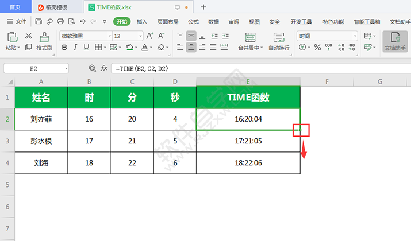Click the Paste clipboard icon
Image resolution: width=411 pixels, height=241 pixels.
click(12, 37)
